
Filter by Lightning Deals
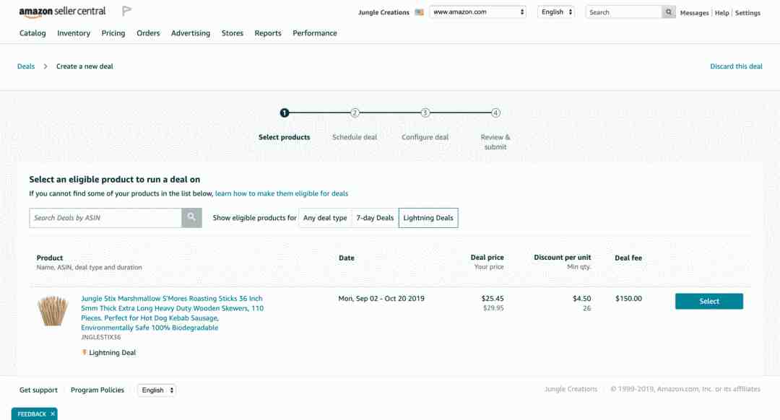428,218
